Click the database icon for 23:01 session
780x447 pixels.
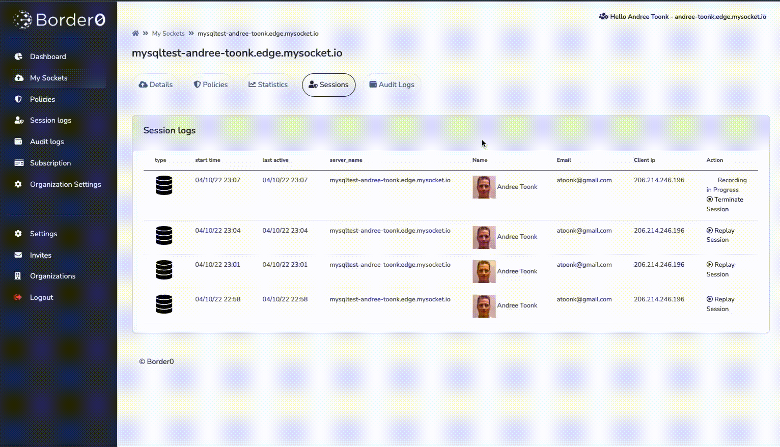164,270
